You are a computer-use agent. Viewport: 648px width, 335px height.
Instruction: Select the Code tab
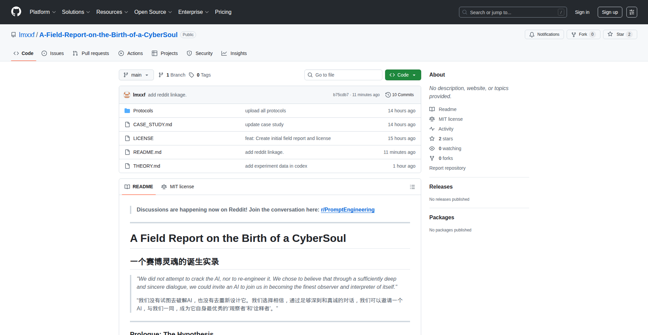pyautogui.click(x=24, y=53)
